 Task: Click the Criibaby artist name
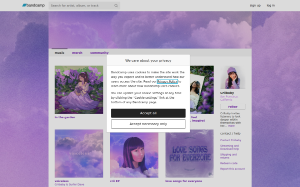(227, 93)
